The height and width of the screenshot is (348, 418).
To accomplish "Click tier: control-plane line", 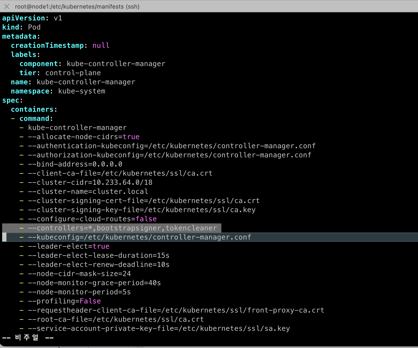I will pos(60,73).
